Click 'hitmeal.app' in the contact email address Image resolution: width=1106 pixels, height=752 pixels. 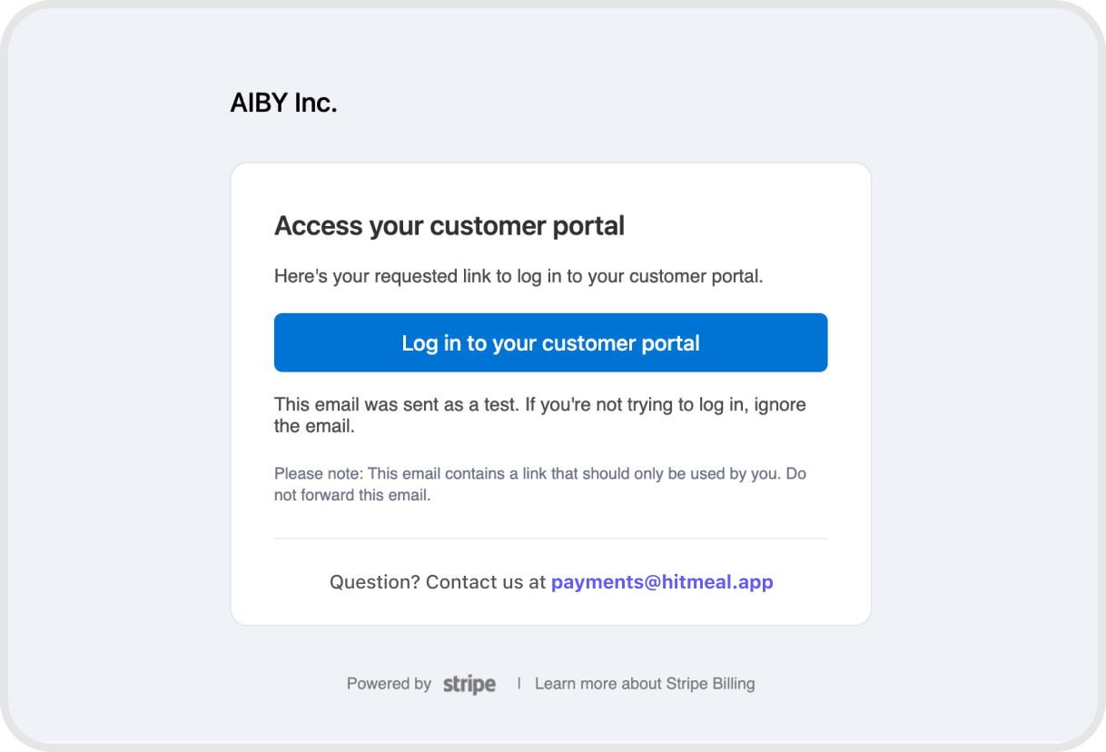coord(723,582)
